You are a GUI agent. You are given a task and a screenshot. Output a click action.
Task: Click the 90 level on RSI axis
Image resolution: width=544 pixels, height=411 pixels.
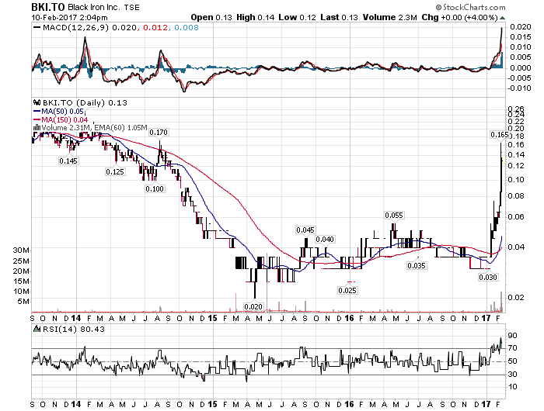[x=512, y=335]
